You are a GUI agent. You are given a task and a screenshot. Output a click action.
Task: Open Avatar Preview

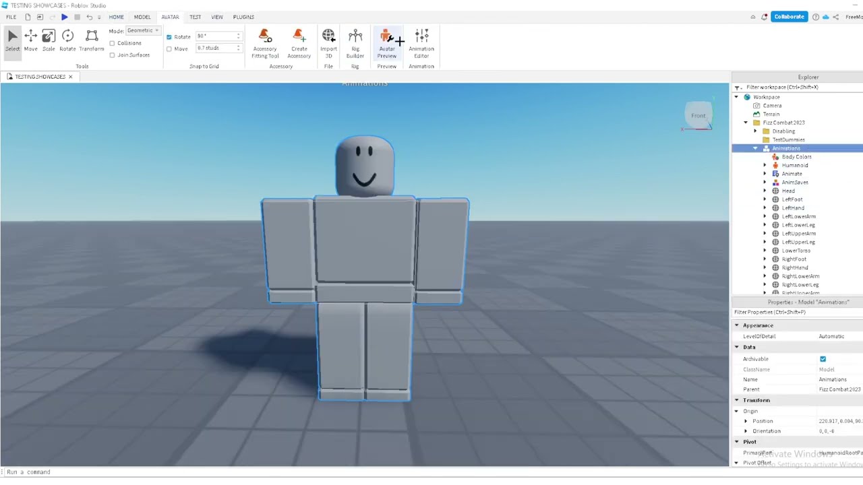tap(387, 44)
